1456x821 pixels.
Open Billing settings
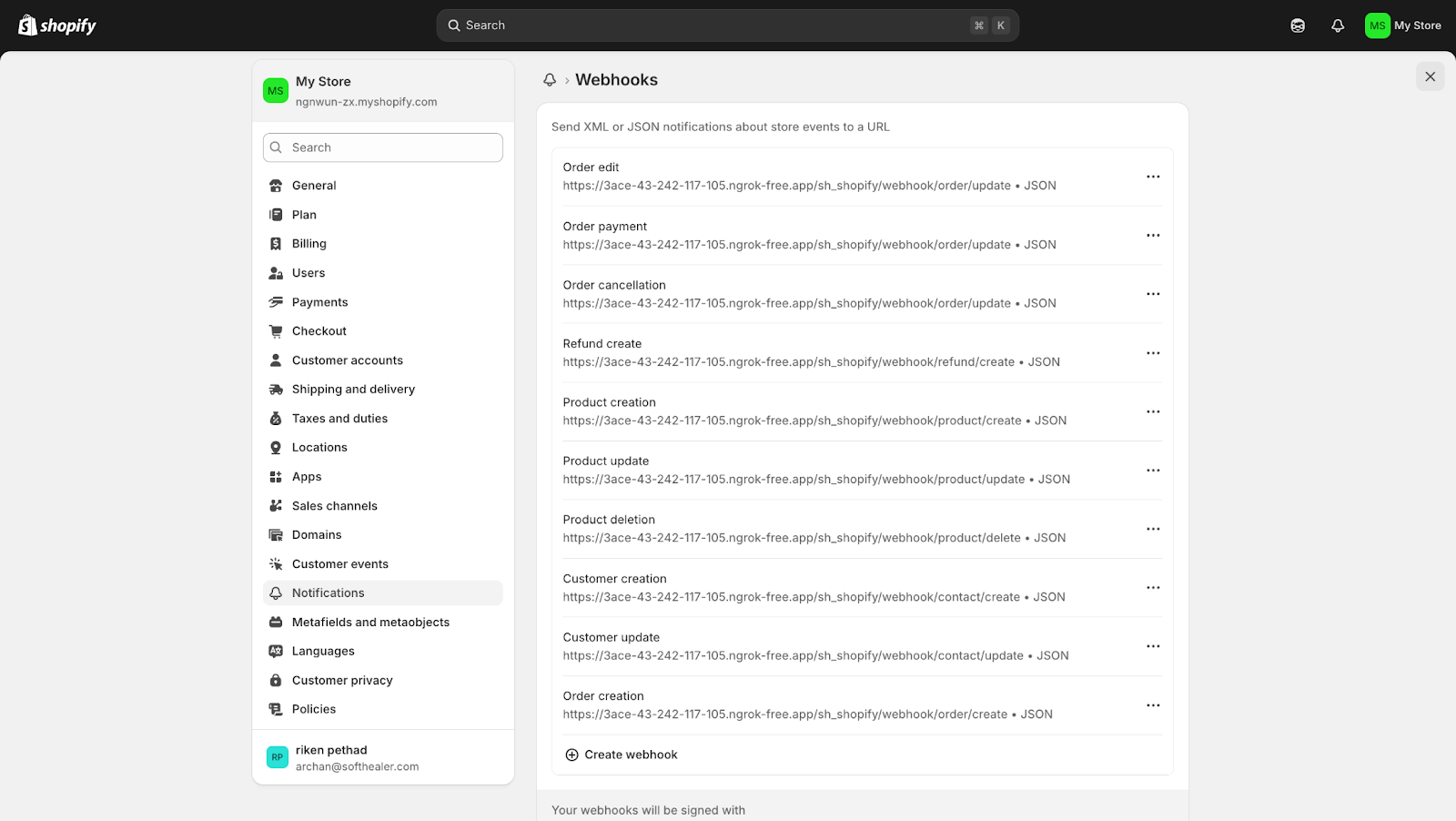(383, 244)
